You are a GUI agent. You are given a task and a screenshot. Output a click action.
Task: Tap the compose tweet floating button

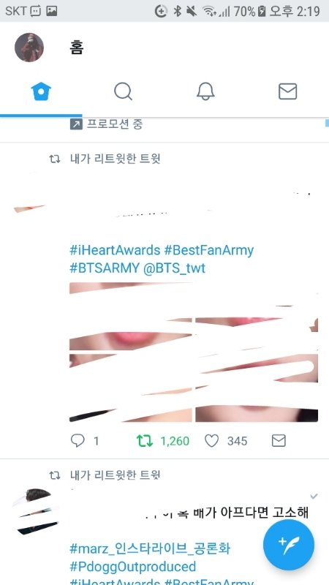pyautogui.click(x=289, y=545)
